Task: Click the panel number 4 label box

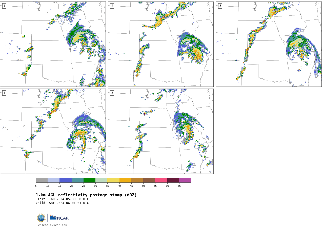Action: pyautogui.click(x=4, y=93)
